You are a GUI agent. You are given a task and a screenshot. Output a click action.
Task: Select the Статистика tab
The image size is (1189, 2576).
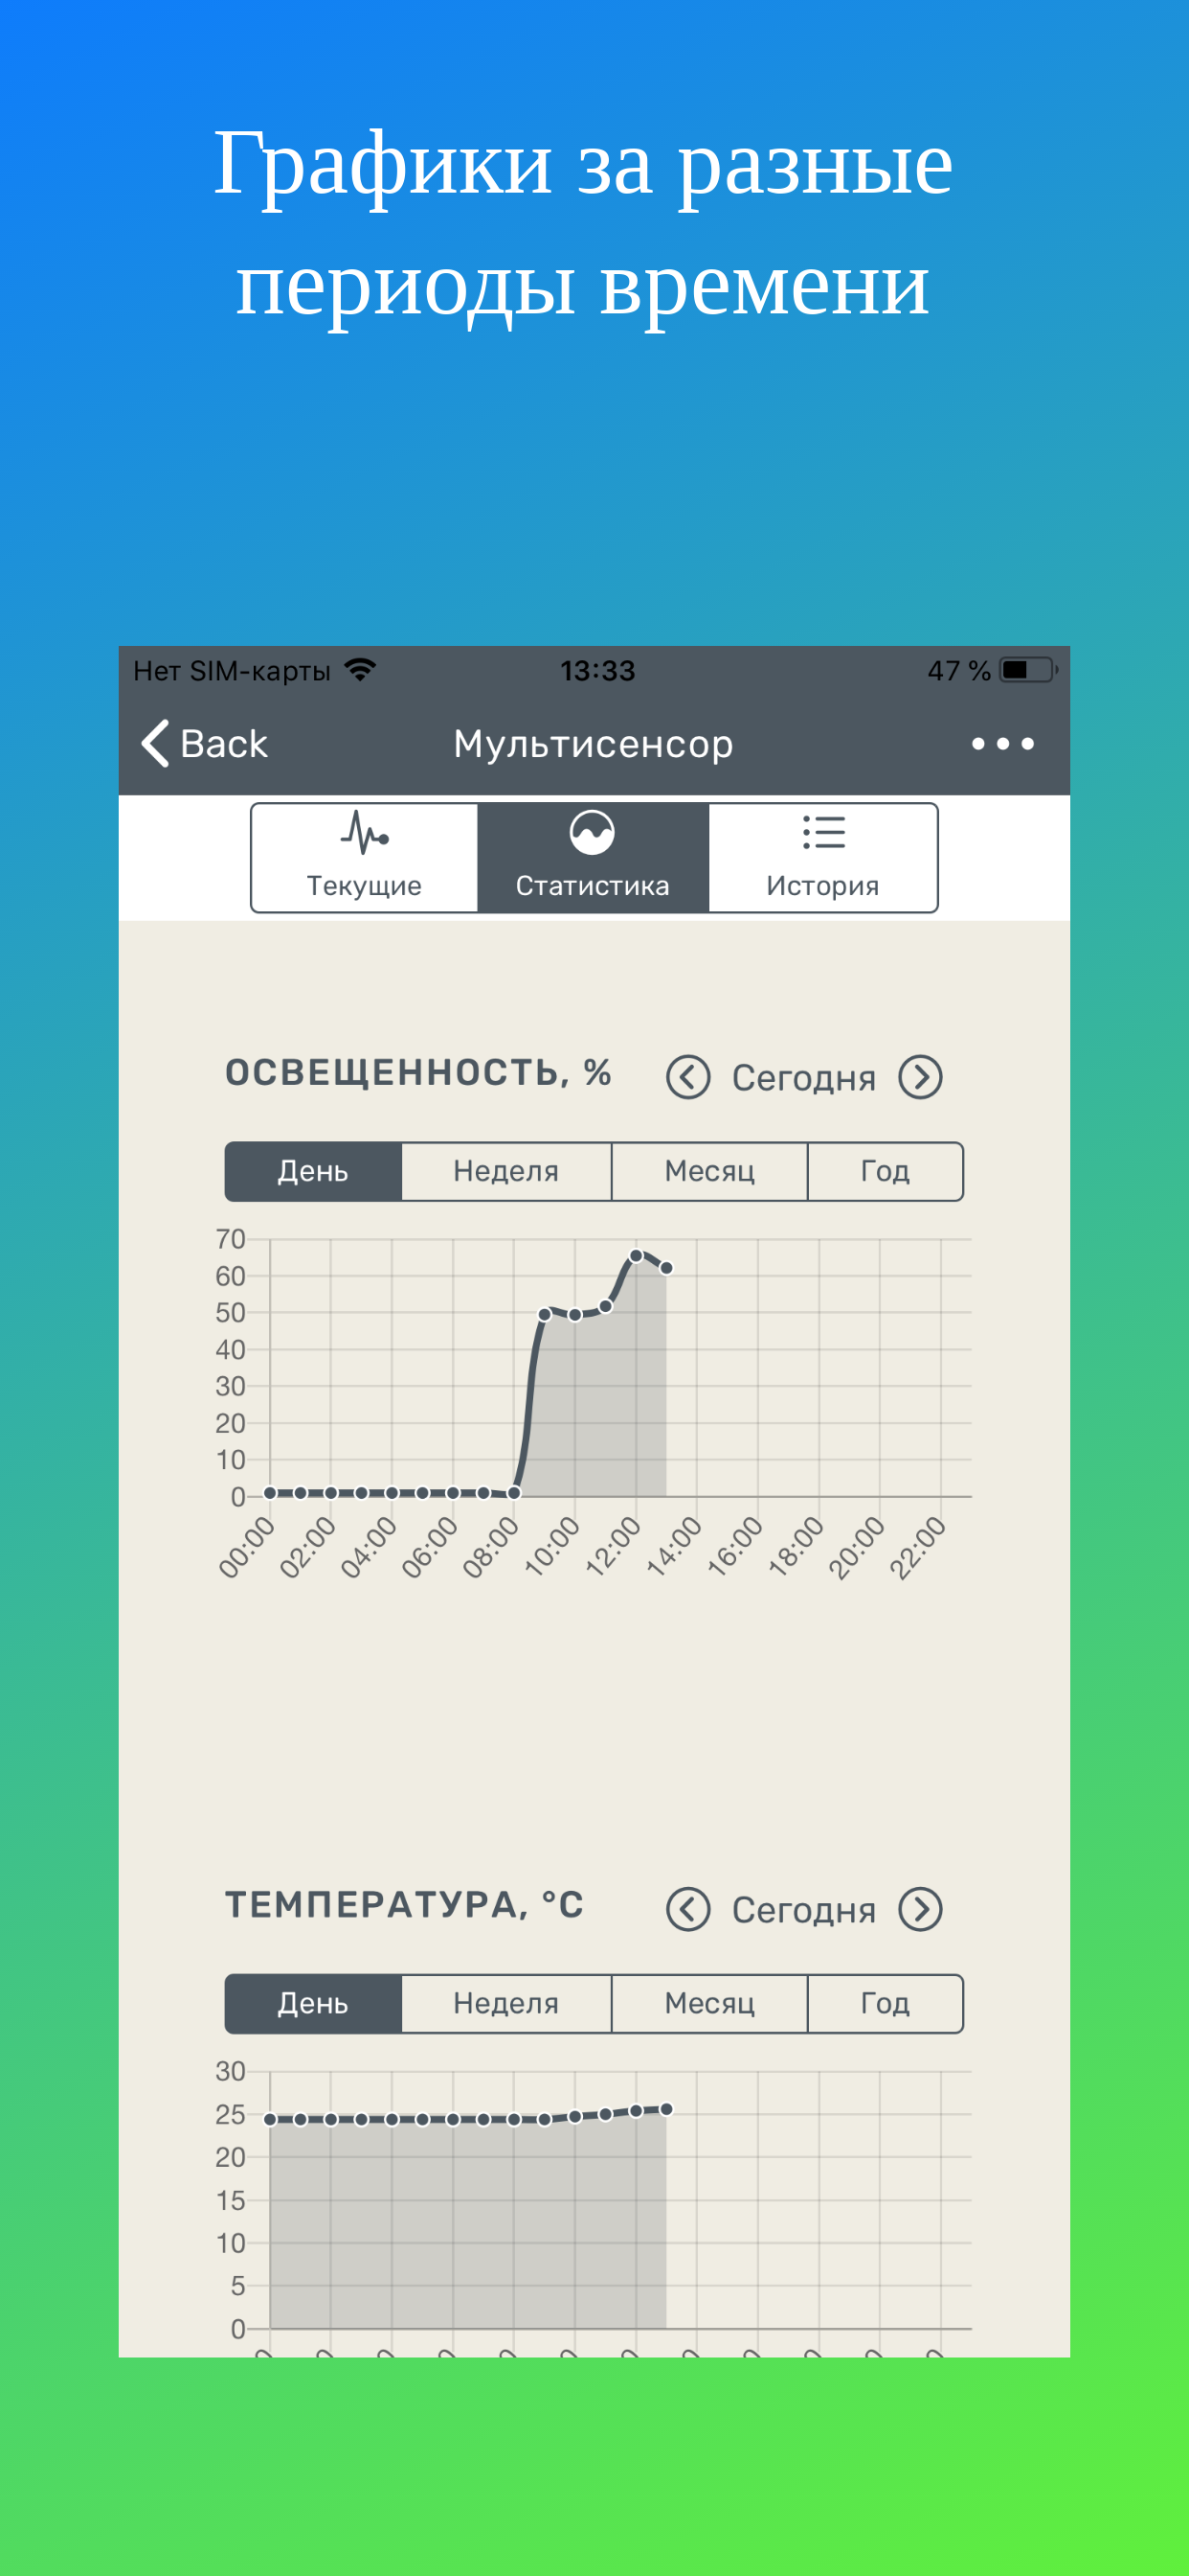(593, 857)
